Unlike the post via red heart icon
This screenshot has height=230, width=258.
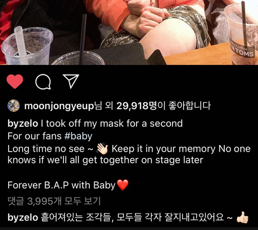point(15,82)
